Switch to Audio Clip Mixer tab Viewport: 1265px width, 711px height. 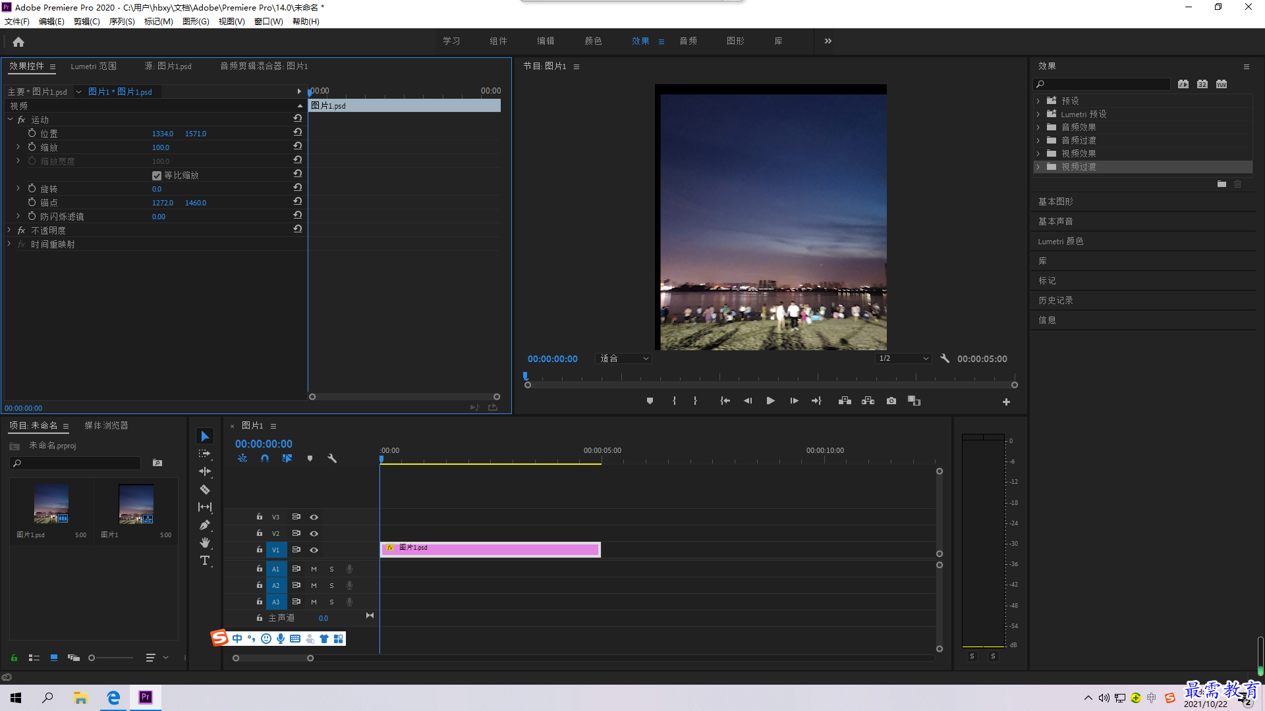click(264, 66)
